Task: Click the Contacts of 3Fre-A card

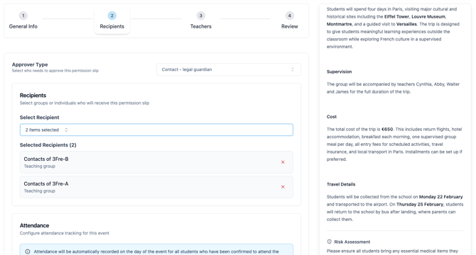Action: 156,187
